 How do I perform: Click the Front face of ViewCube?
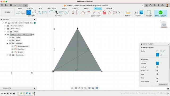click(x=164, y=25)
